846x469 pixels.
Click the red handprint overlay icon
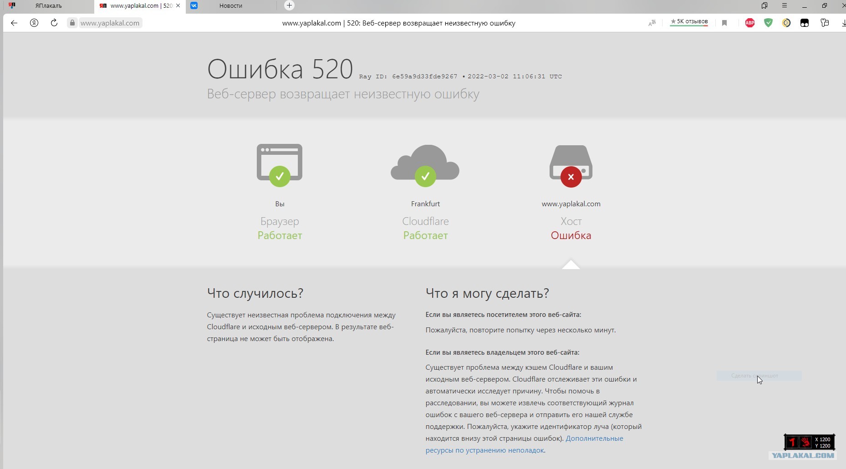coord(805,442)
